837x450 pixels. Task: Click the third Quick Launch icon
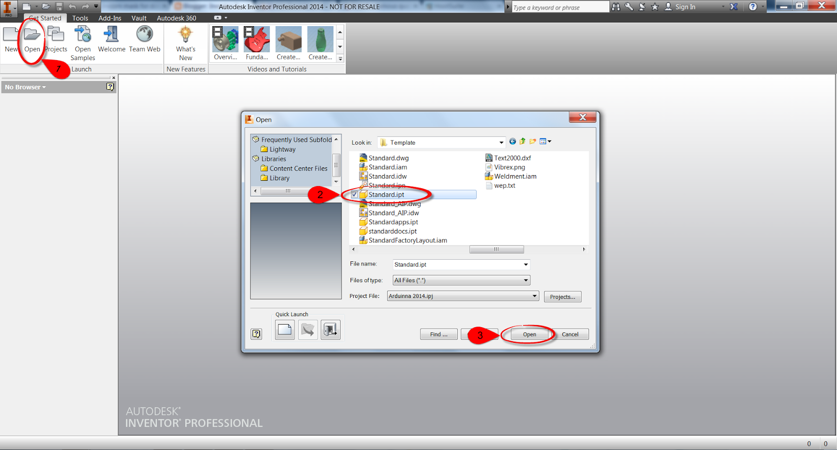[331, 330]
